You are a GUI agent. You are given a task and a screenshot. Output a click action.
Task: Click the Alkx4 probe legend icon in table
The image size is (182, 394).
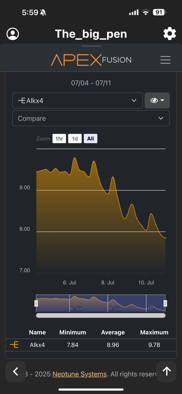(x=14, y=345)
